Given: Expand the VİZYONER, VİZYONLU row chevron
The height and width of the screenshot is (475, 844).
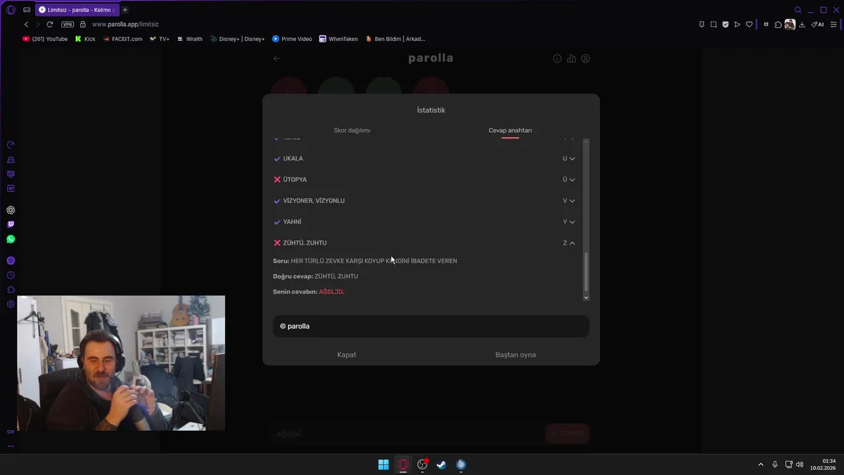Looking at the screenshot, I should coord(572,201).
